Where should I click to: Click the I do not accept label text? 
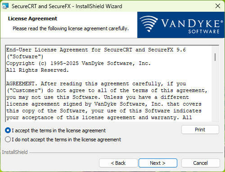point(67,139)
